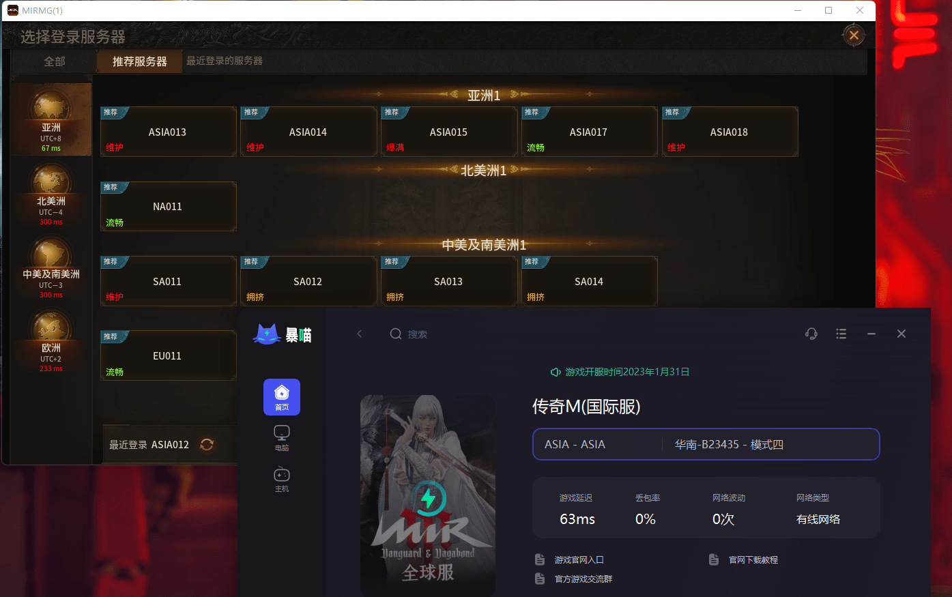The image size is (952, 597).
Task: Open customer support headset icon
Action: (811, 334)
